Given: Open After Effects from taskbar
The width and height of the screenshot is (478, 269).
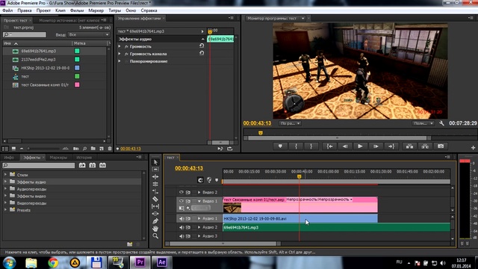Looking at the screenshot, I should pos(161,262).
